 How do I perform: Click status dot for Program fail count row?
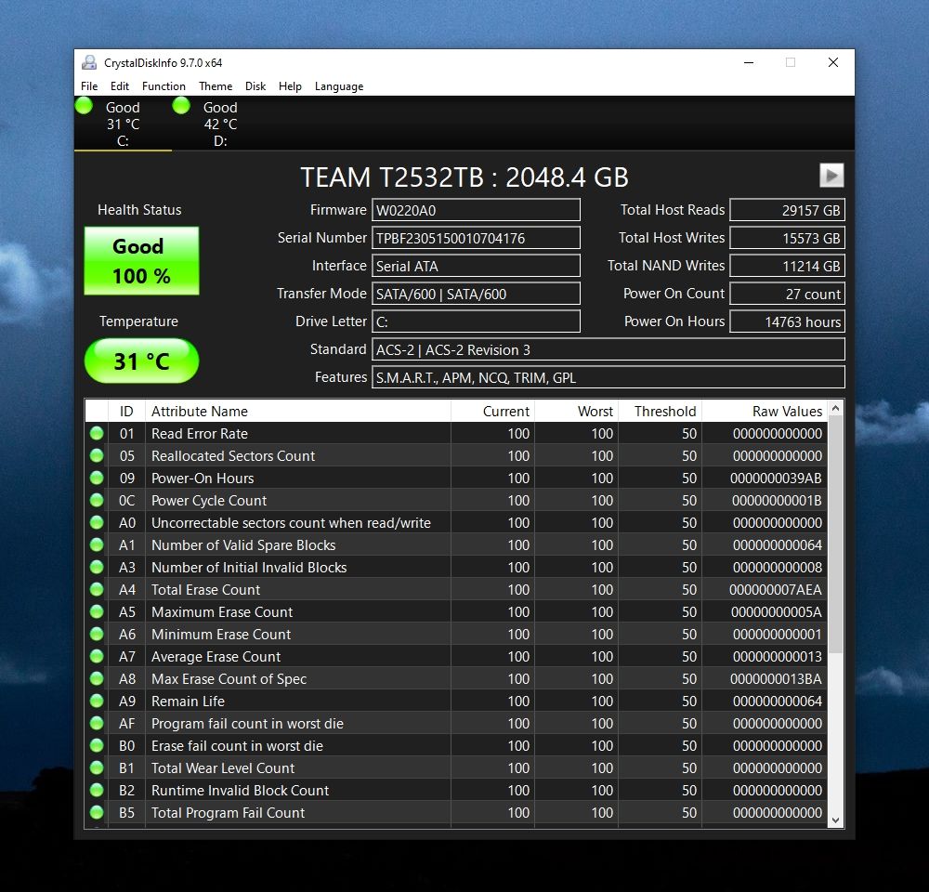coord(97,724)
